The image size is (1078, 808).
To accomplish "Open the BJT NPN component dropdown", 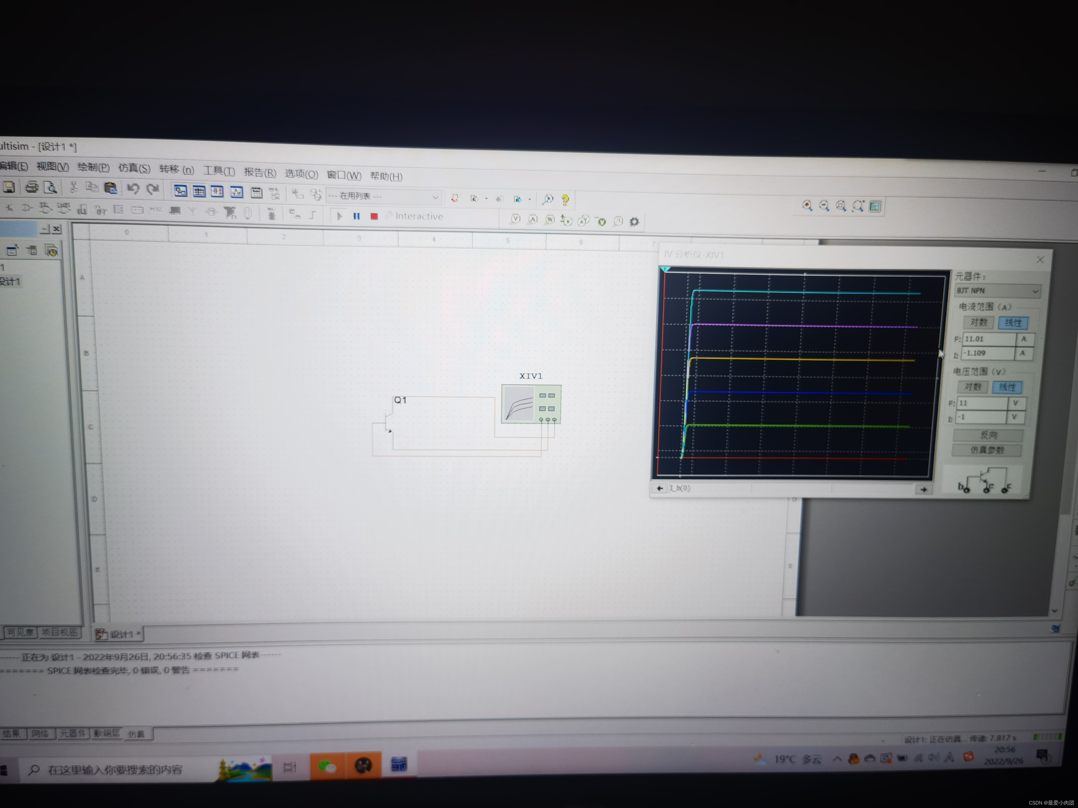I will click(x=997, y=291).
